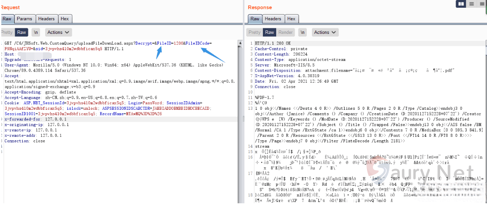
Task: Select the Response Raw top tab
Action: [255, 19]
